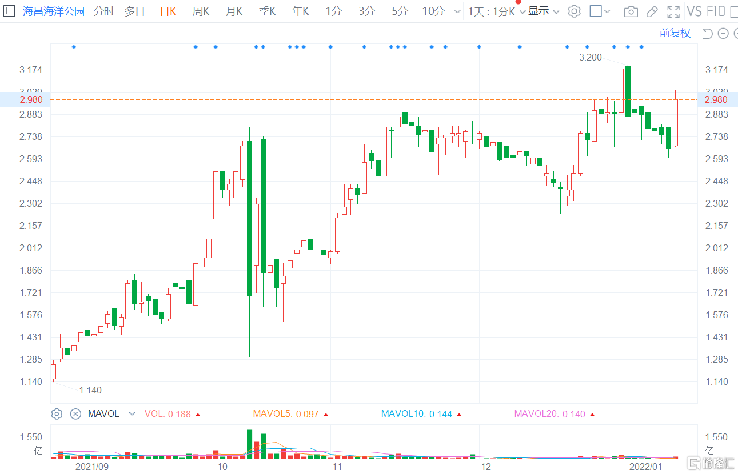The height and width of the screenshot is (474, 738).
Task: Open MAVOL indicator settings gear
Action: 57,414
